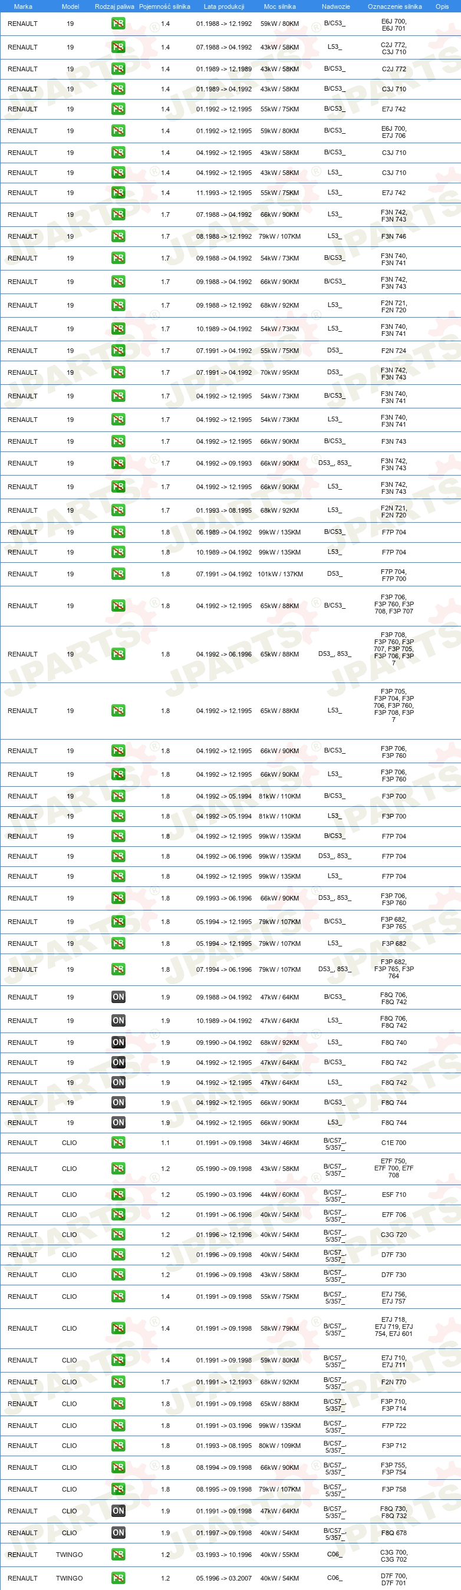Click the Nadwozie column header
Screen dimensions: 461x1590
click(335, 6)
